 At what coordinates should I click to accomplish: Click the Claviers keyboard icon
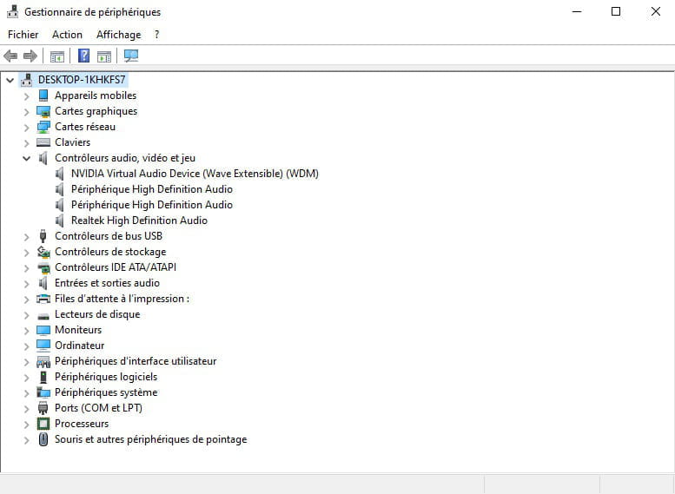(43, 142)
